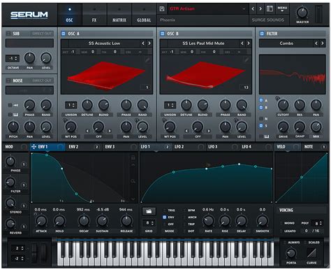Select the LFO 4 tab

point(256,147)
